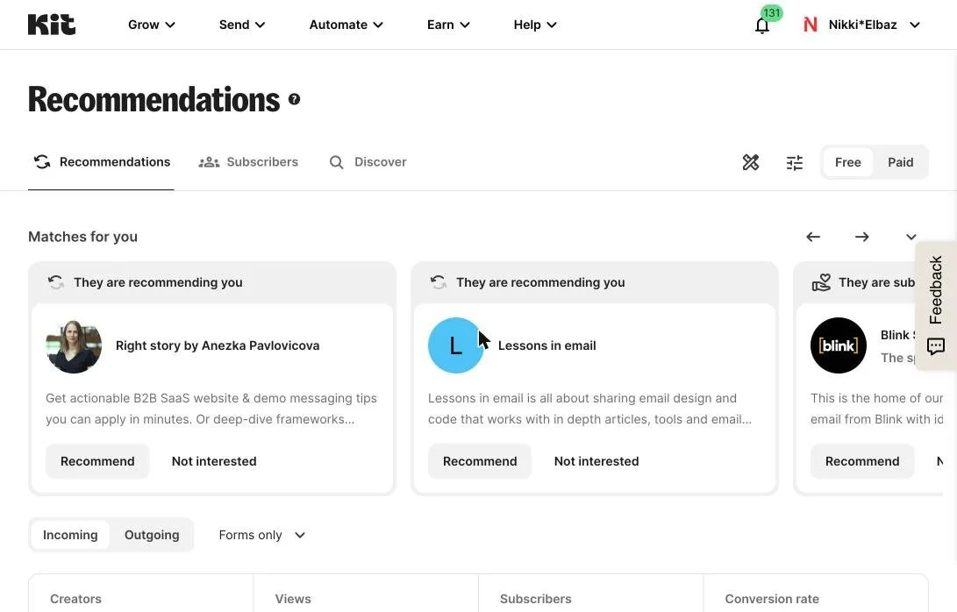Open the filter sliders settings icon
957x612 pixels.
tap(795, 162)
